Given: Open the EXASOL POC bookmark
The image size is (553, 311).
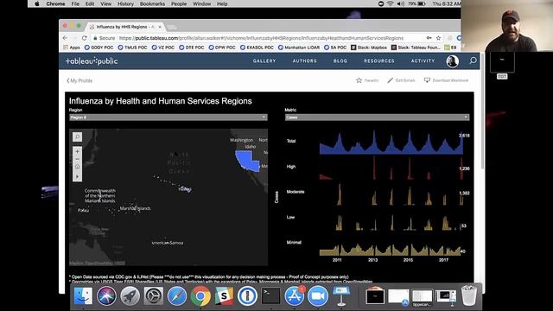Looking at the screenshot, I should tap(257, 48).
